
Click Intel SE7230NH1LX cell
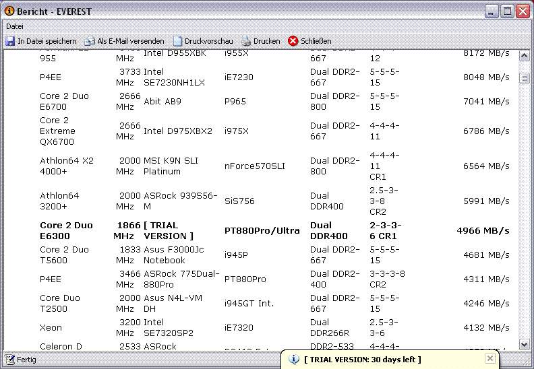(175, 77)
